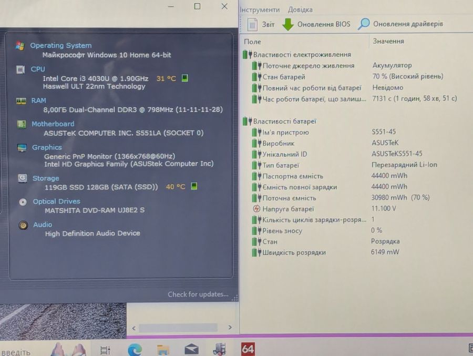The image size is (473, 356).
Task: Click the RAM module icon
Action: coord(21,101)
